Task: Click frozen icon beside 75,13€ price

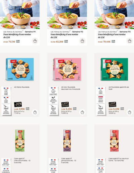Action: [x=18, y=41]
